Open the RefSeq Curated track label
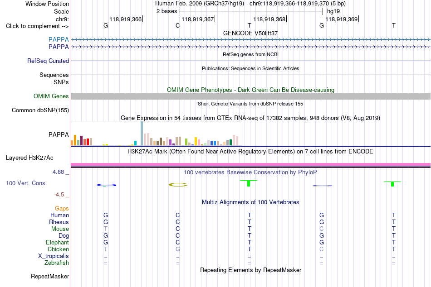The image size is (431, 287). click(x=48, y=61)
